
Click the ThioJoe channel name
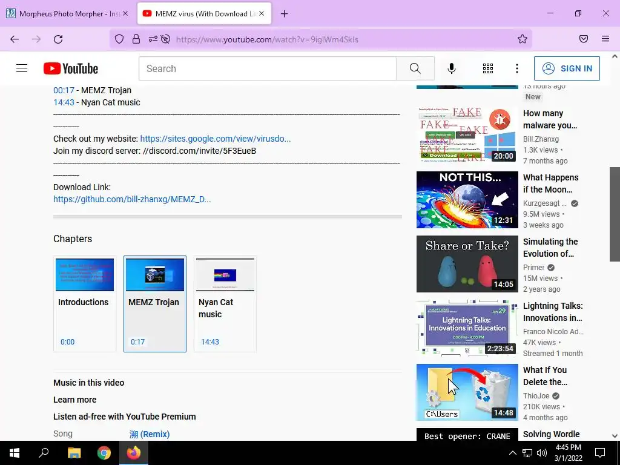pos(536,396)
